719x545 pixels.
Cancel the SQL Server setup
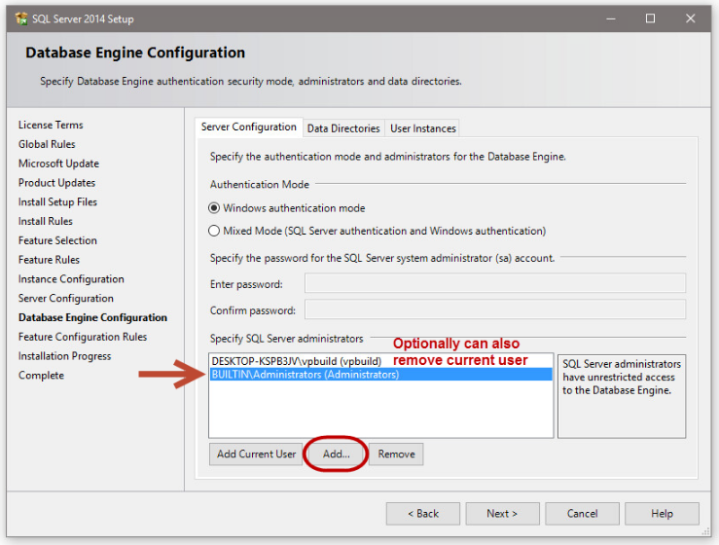582,514
